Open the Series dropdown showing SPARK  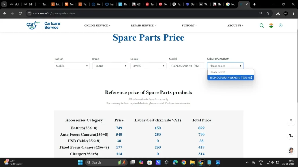[x=148, y=66]
